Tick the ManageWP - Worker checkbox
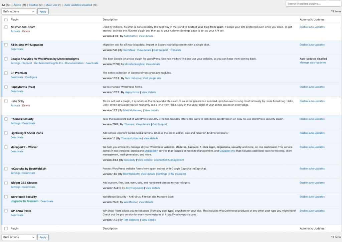Screen dimensions: 342x242 6,147
